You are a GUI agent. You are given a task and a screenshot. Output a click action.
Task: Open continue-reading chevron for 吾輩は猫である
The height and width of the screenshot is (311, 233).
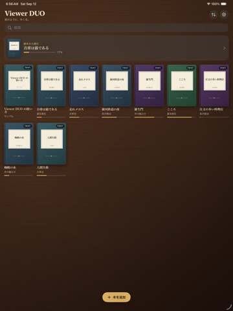pyautogui.click(x=224, y=48)
